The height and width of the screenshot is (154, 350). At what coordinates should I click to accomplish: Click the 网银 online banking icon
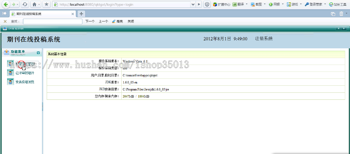[x=274, y=4]
